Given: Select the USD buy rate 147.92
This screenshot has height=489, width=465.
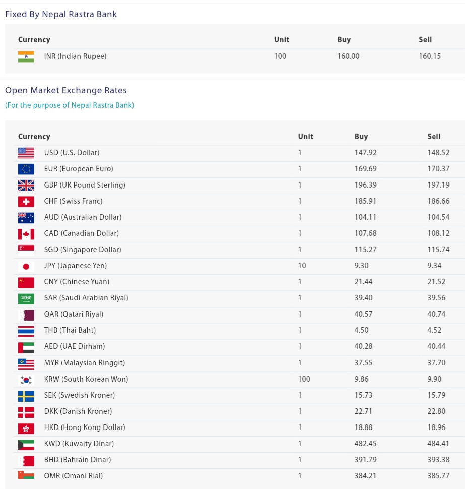Looking at the screenshot, I should [365, 153].
